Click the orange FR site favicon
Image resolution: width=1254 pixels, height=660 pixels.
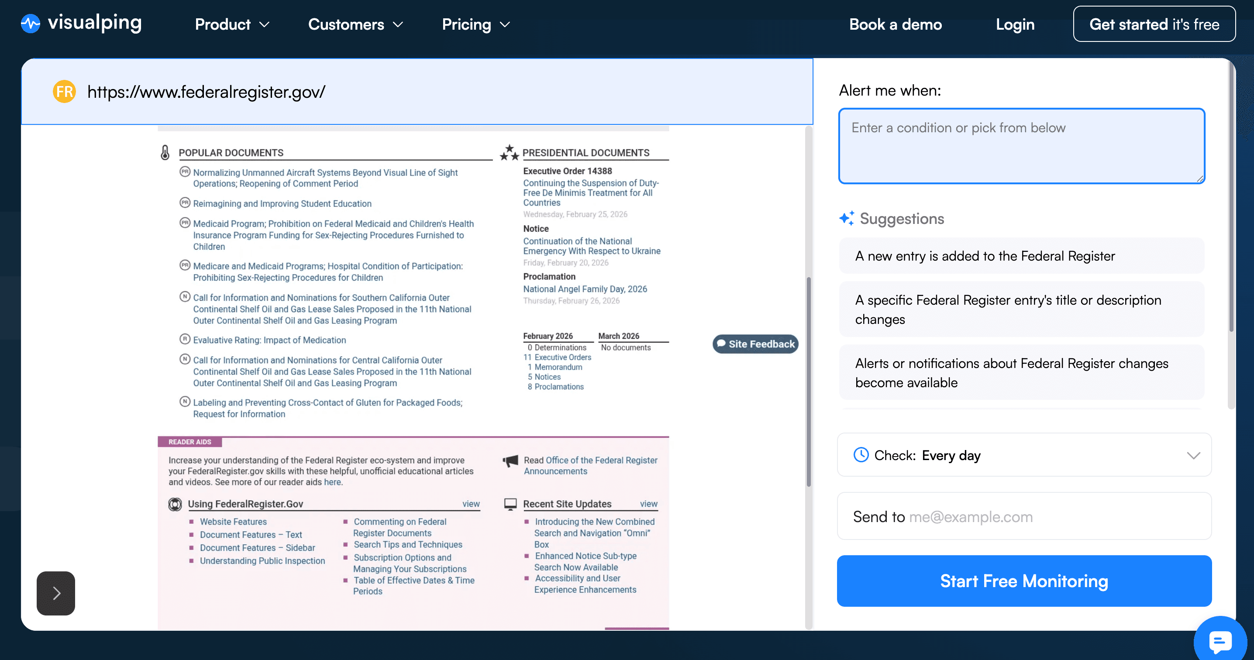point(64,92)
